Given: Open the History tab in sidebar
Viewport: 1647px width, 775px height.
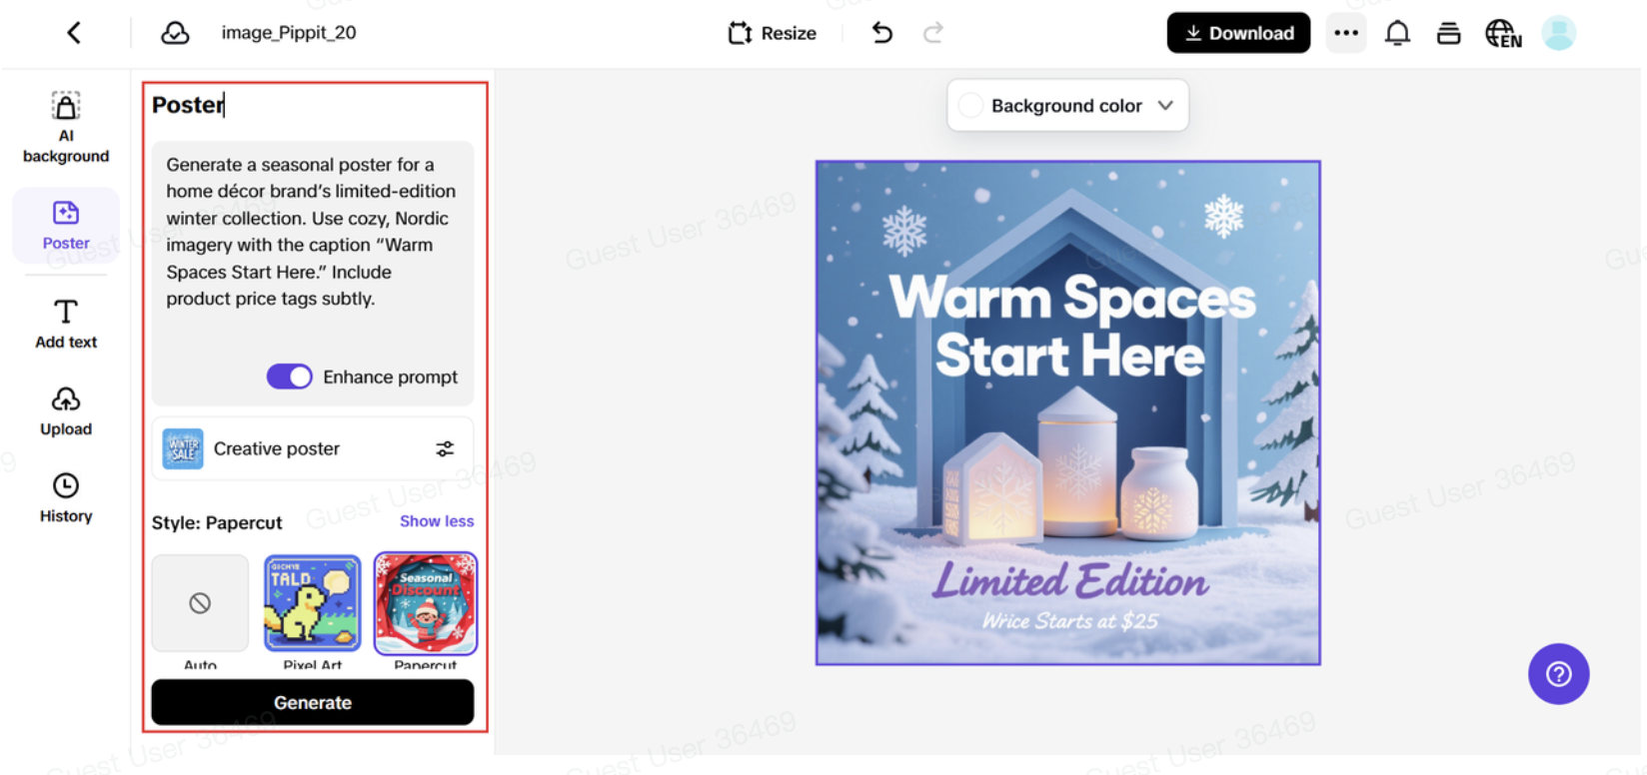Looking at the screenshot, I should (66, 497).
